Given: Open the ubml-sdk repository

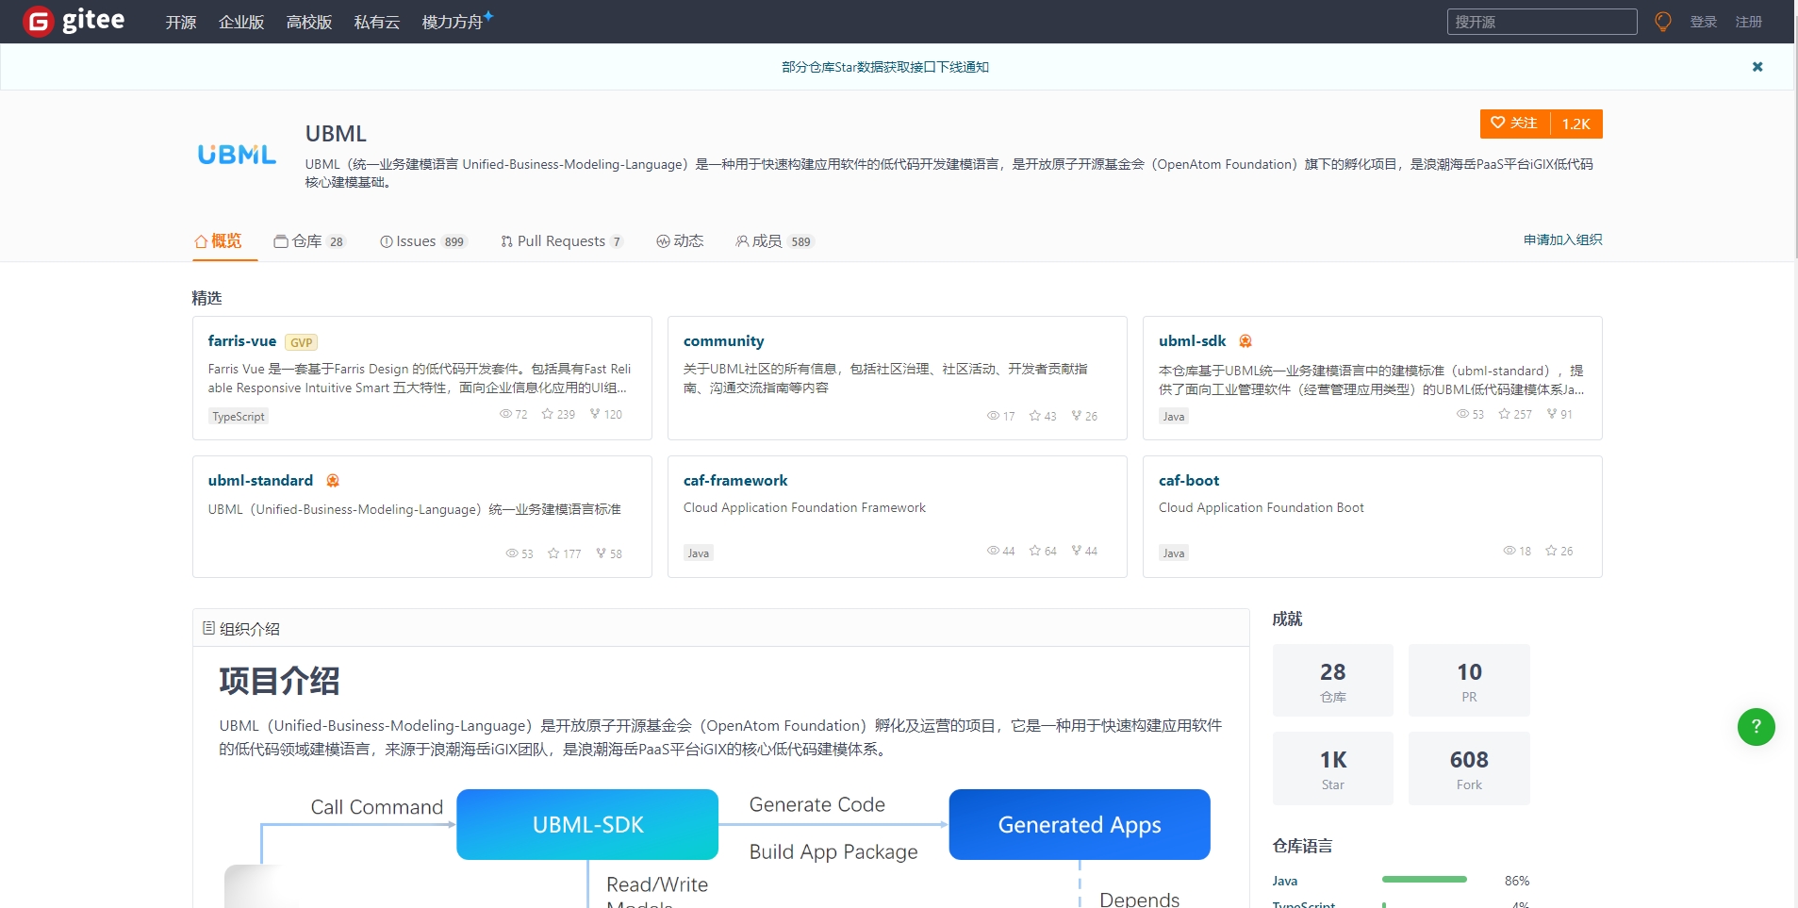Looking at the screenshot, I should click(x=1193, y=341).
